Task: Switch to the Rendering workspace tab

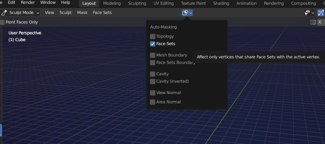Action: pyautogui.click(x=274, y=4)
